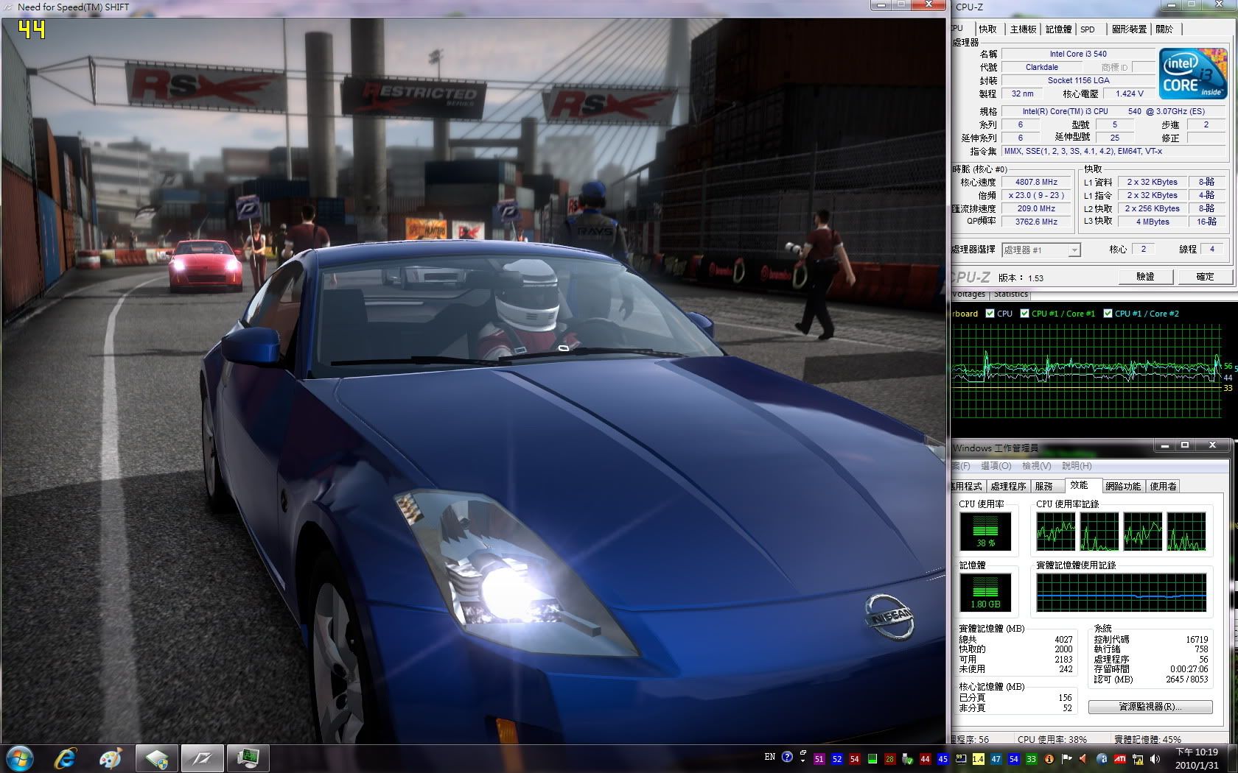Click the blue help question-mark tray icon
The image size is (1238, 773).
787,757
